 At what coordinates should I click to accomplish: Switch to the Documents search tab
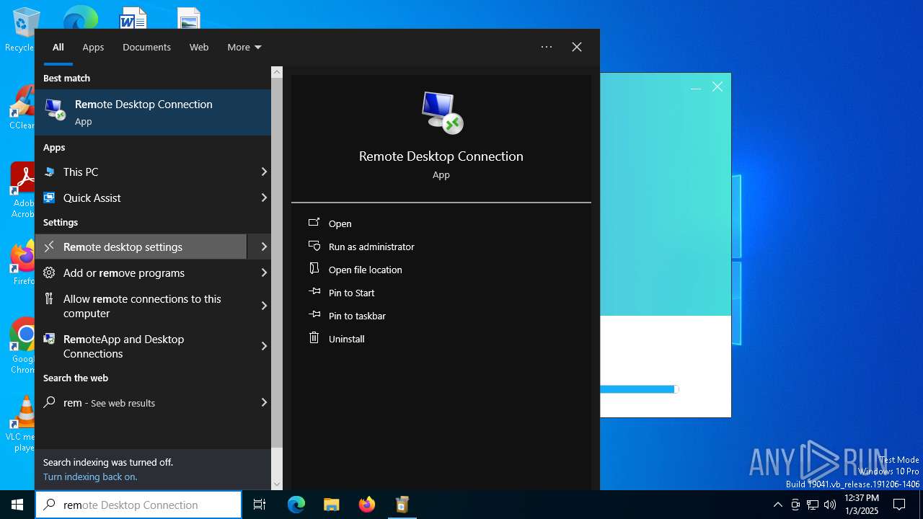[146, 47]
